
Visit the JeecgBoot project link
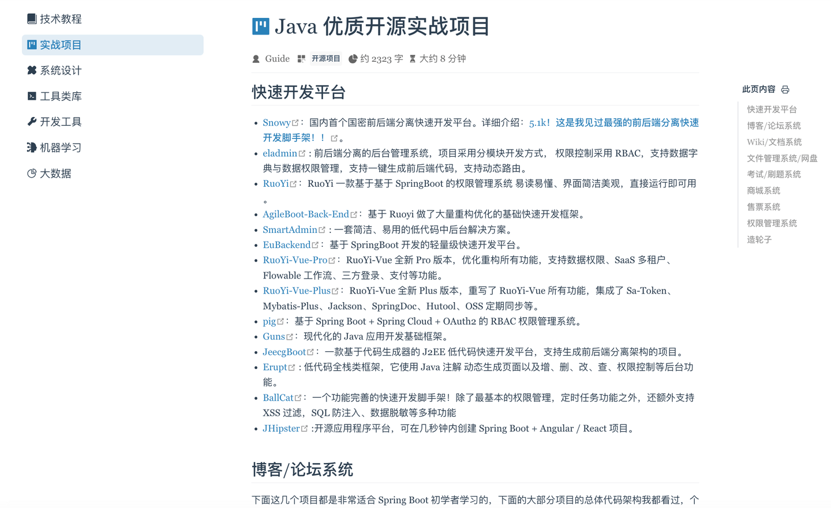click(x=285, y=352)
